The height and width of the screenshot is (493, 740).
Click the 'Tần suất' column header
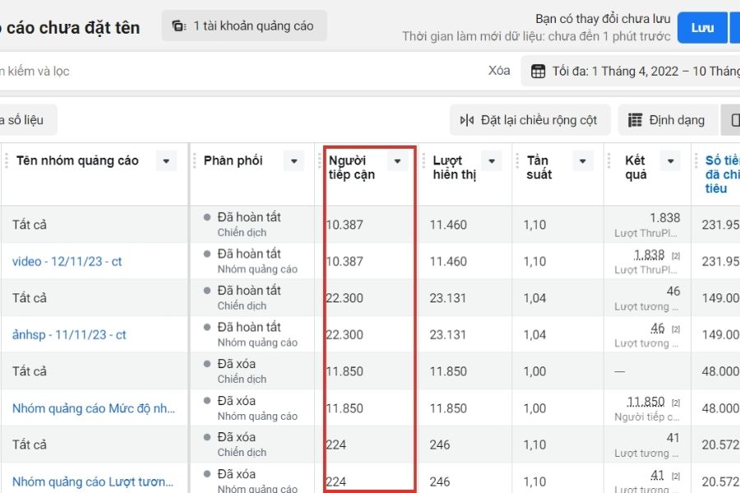[539, 168]
